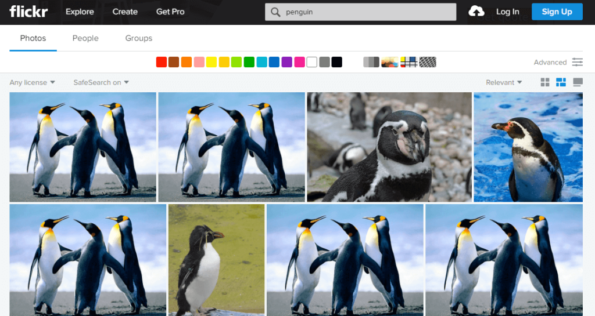Focus the search field containing penguin

pos(360,12)
